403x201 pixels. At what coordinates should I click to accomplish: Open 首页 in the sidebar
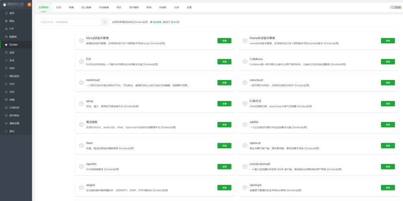click(12, 13)
